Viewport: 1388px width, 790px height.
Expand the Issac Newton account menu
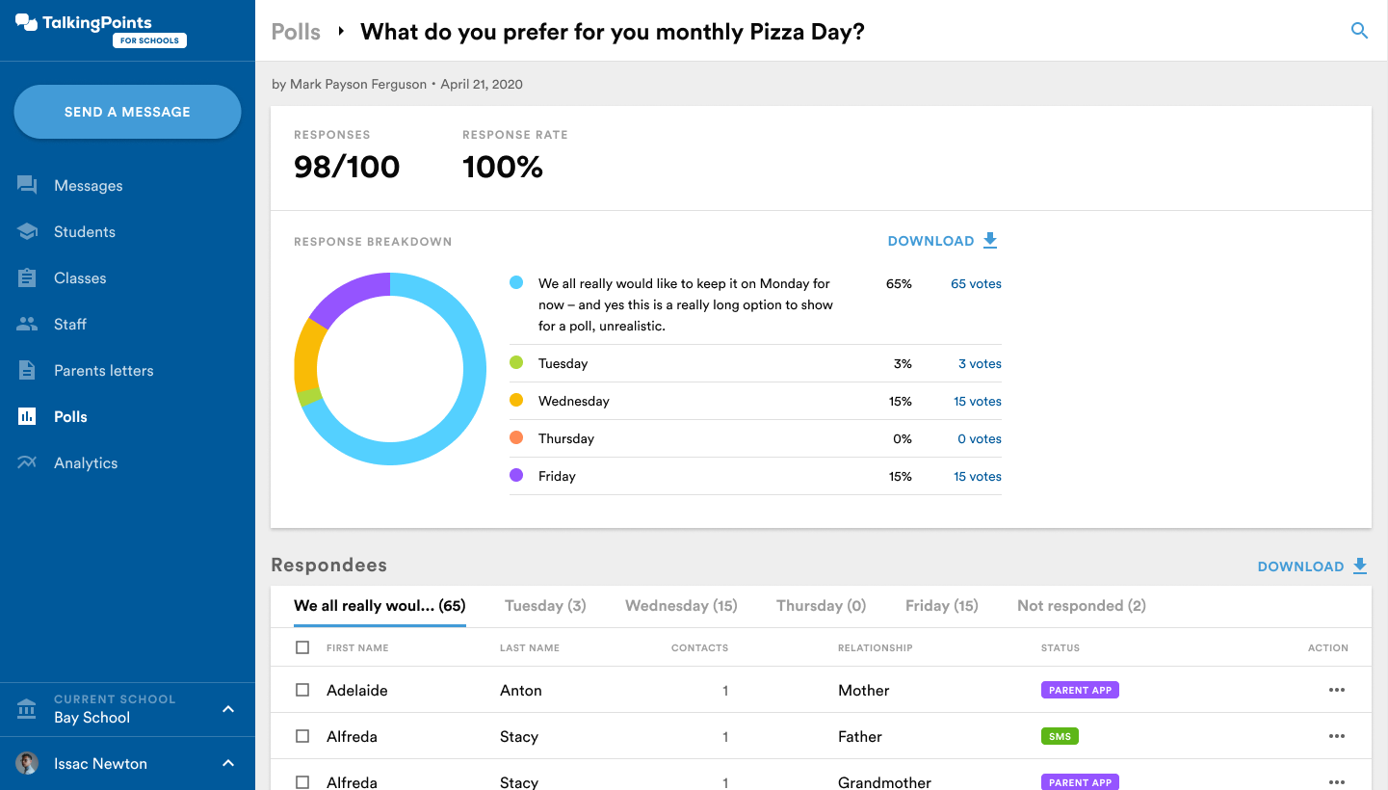pos(227,763)
